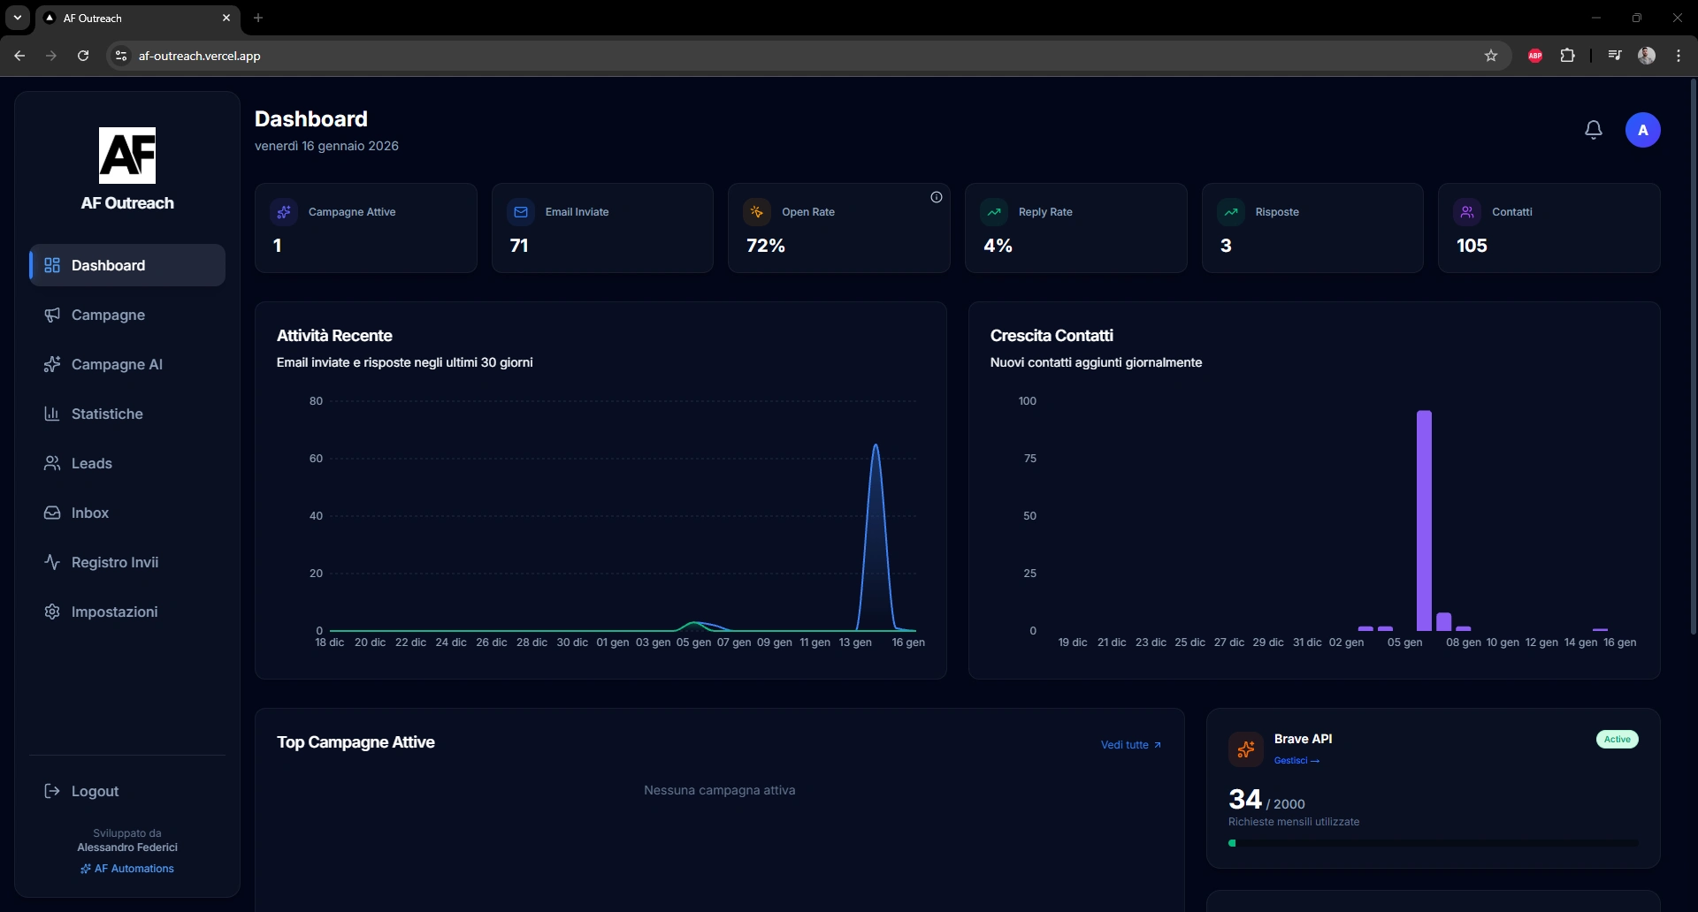Viewport: 1698px width, 912px height.
Task: Open Impostazioni settings in the sidebar
Action: (127, 612)
